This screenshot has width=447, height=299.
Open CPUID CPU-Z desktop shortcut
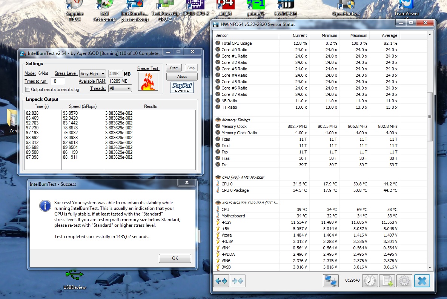(x=195, y=9)
